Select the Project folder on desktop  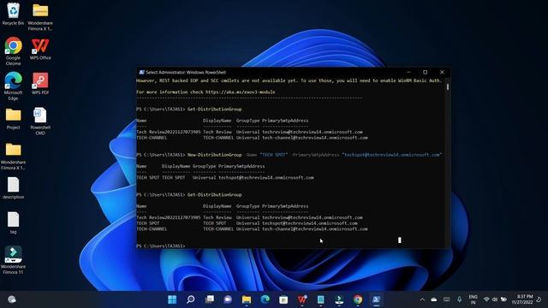tap(14, 119)
